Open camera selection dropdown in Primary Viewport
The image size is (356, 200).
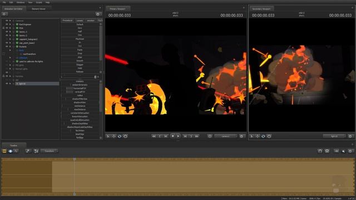(226, 136)
